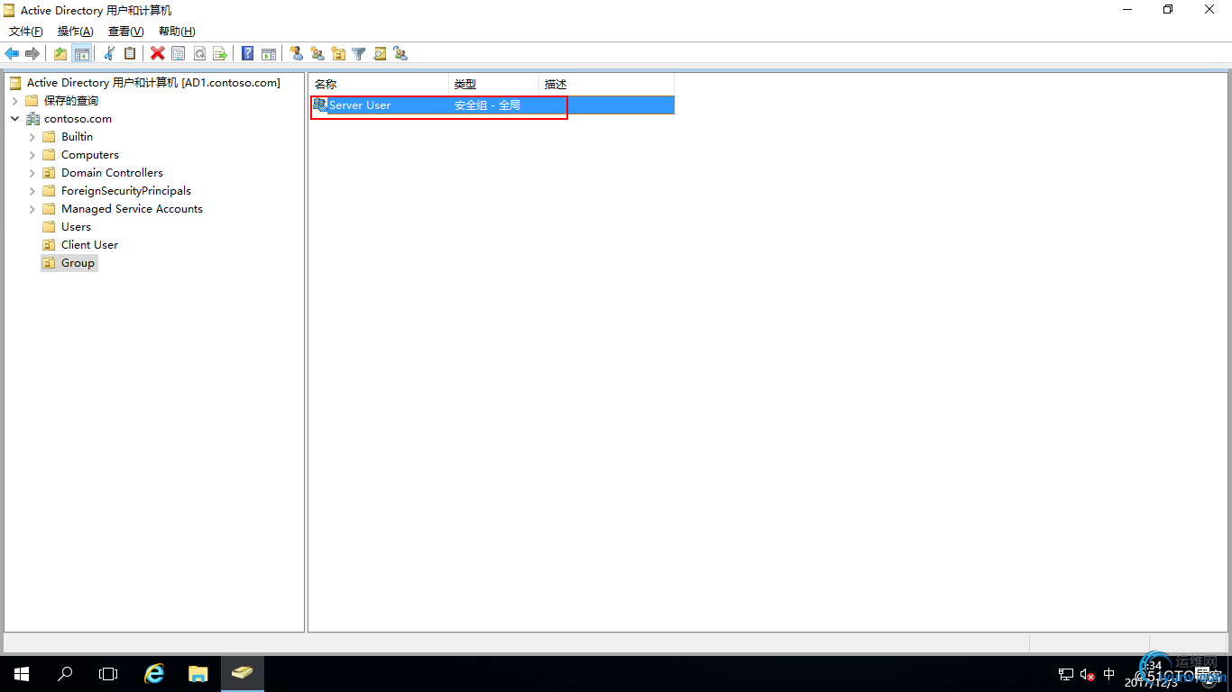This screenshot has width=1232, height=692.
Task: Click the Refresh toolbar icon
Action: (x=199, y=54)
